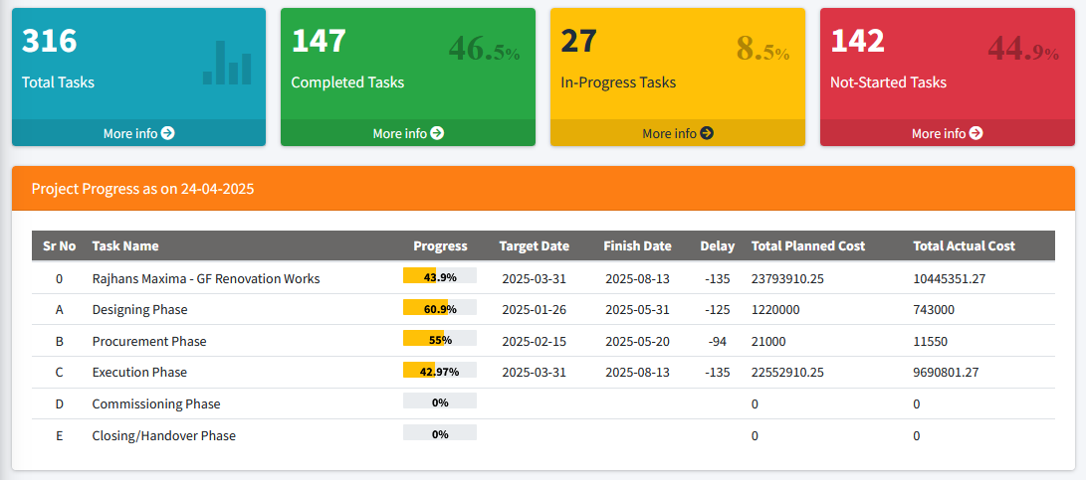Click the Project Progress panel header
The width and height of the screenshot is (1086, 480).
coord(543,189)
